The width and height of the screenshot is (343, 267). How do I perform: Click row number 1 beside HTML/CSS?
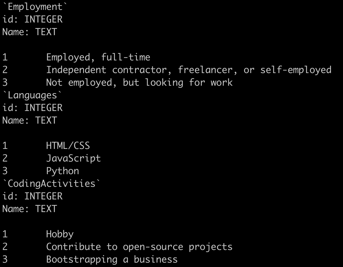[x=5, y=146]
